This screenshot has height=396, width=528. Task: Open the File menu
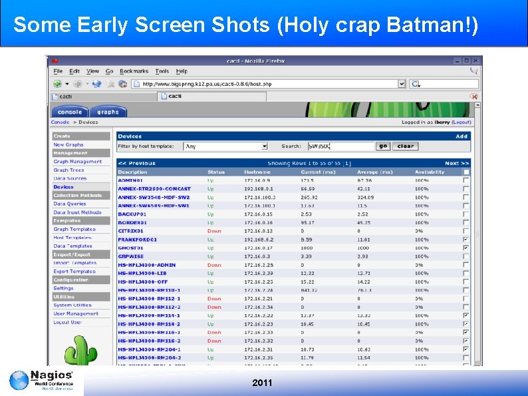(58, 71)
